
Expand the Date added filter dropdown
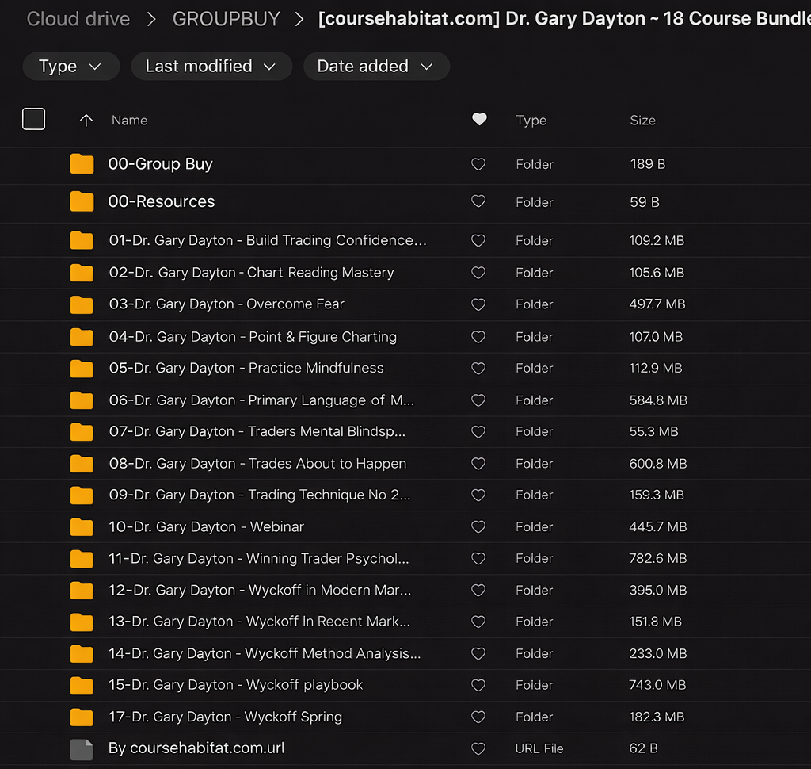click(375, 67)
